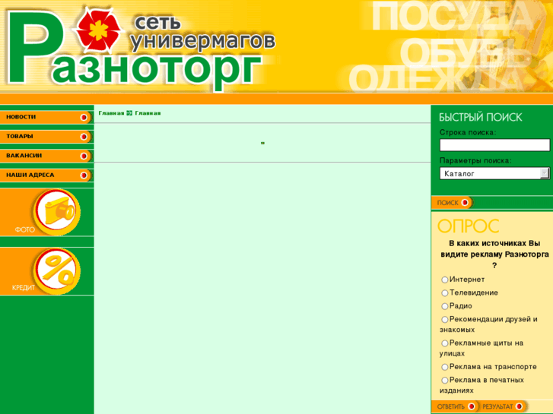Open the Товары menu item
This screenshot has width=553, height=414.
click(46, 137)
